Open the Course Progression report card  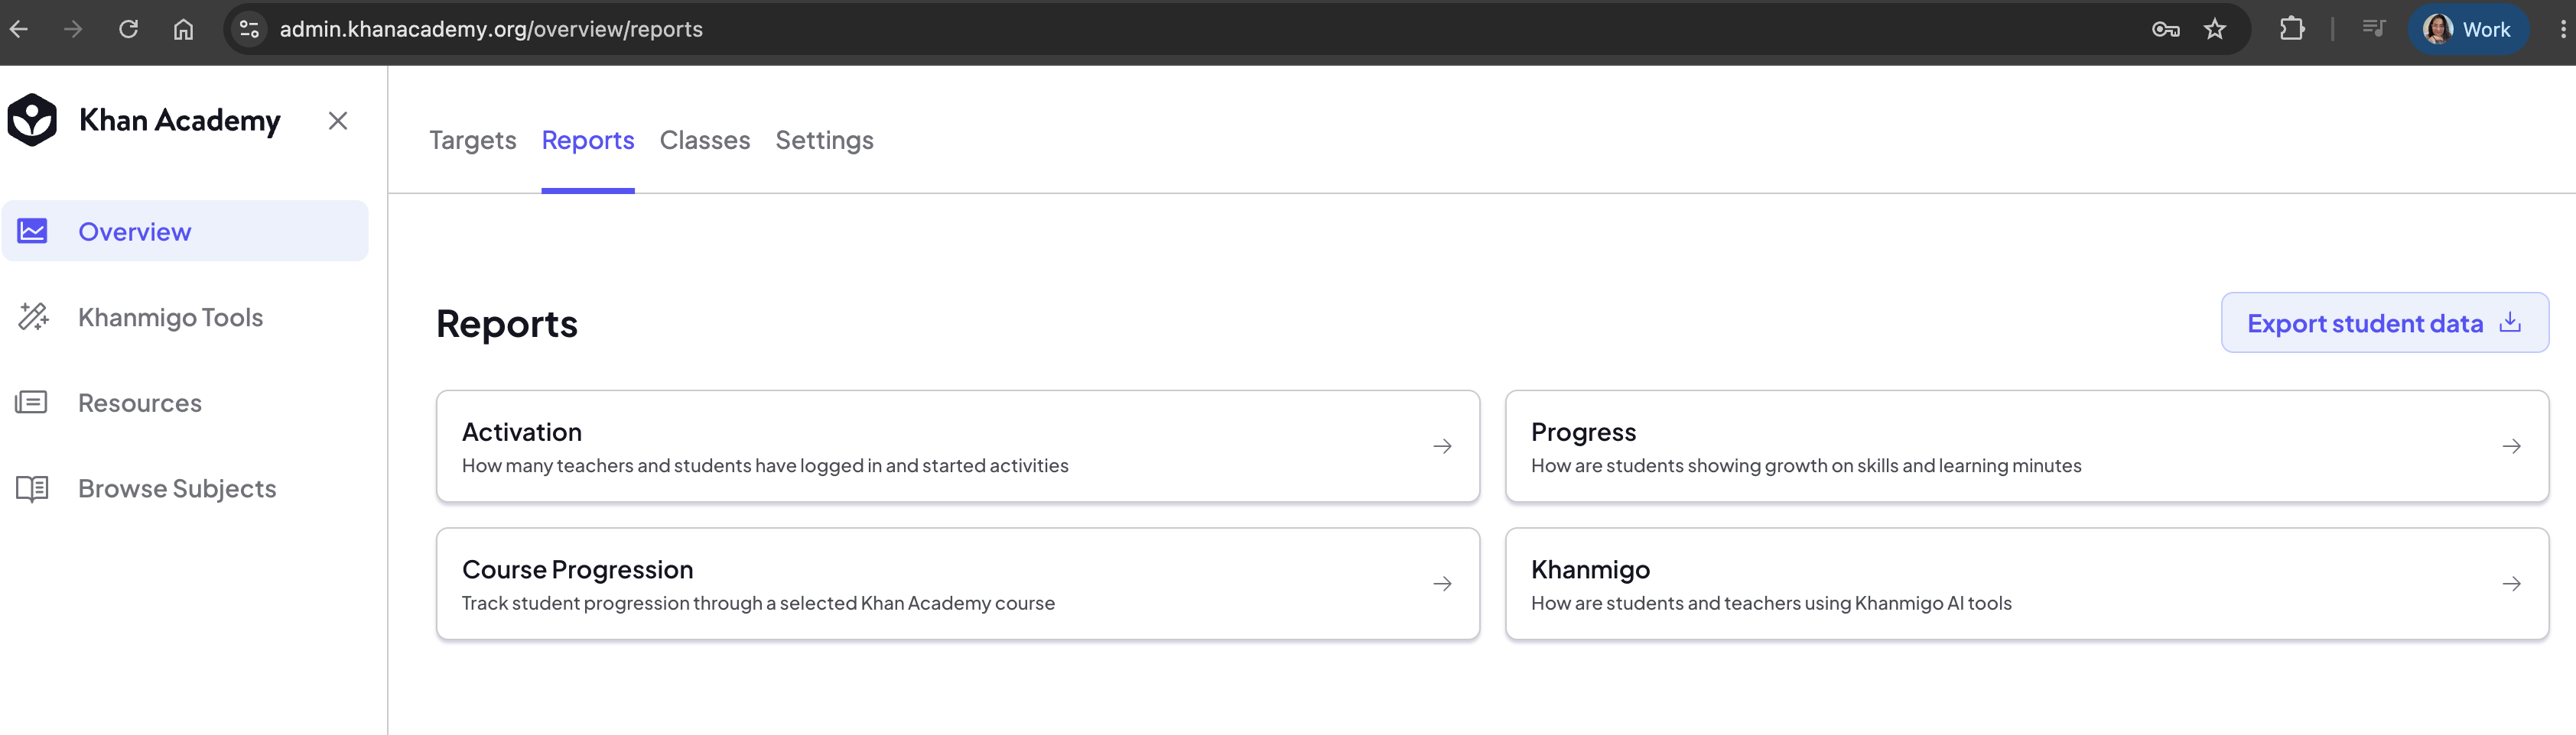click(x=958, y=584)
